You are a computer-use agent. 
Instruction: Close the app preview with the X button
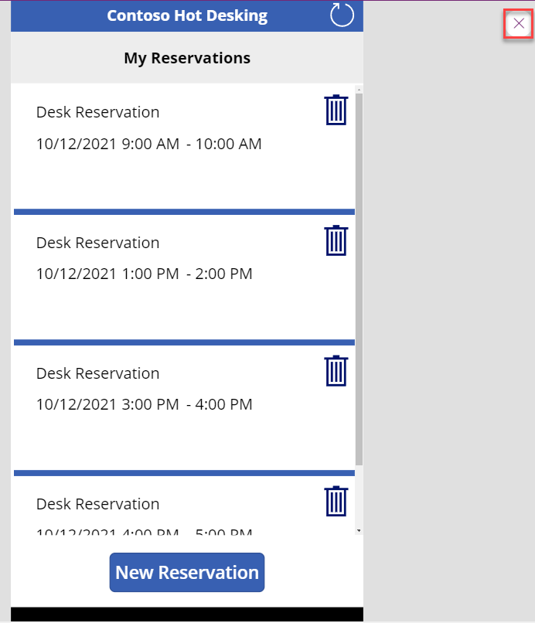coord(518,24)
